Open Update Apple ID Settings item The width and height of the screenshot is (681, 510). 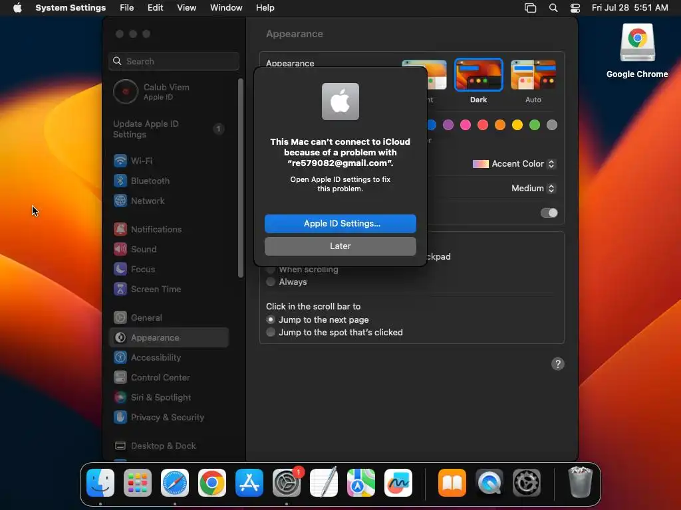pos(168,129)
